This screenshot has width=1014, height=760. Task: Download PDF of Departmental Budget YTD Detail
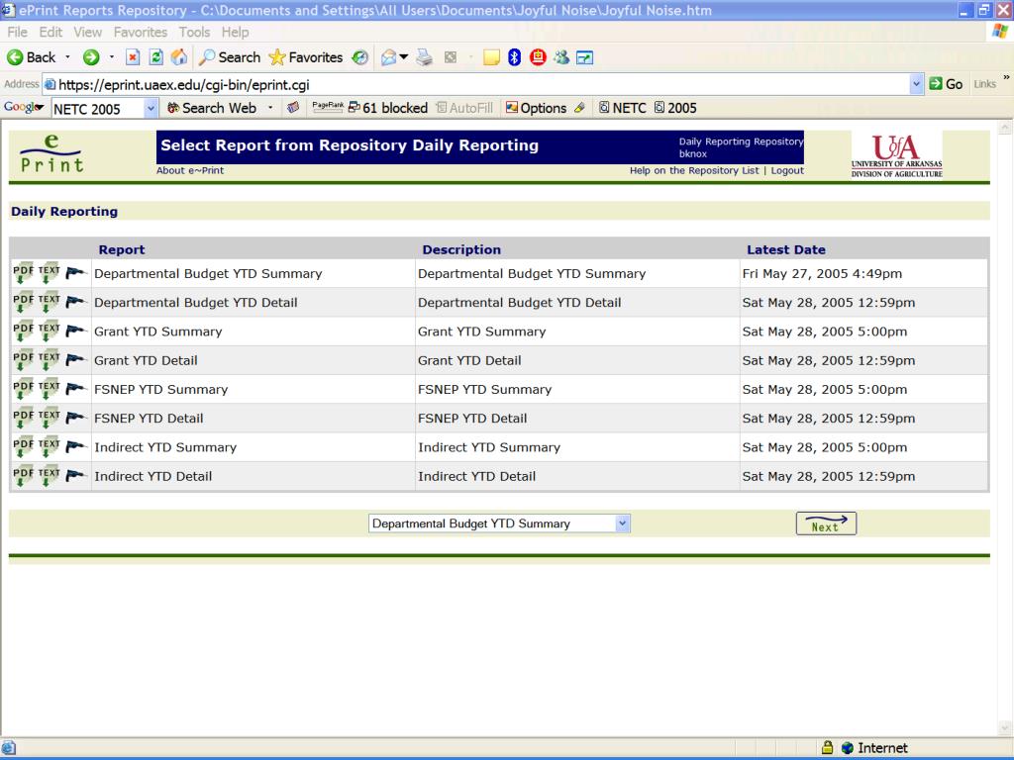pos(24,303)
